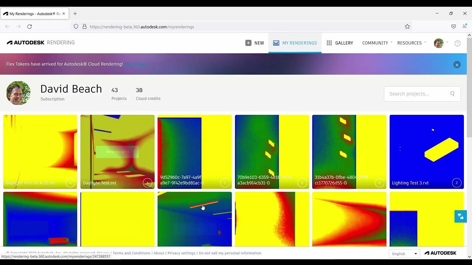Viewport: 472px width, 265px height.
Task: Open second-row thumbnail with red sofa
Action: 40,219
